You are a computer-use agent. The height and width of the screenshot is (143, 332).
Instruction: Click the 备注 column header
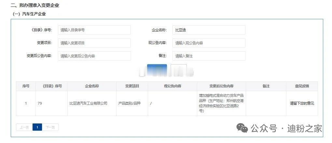tap(266, 86)
